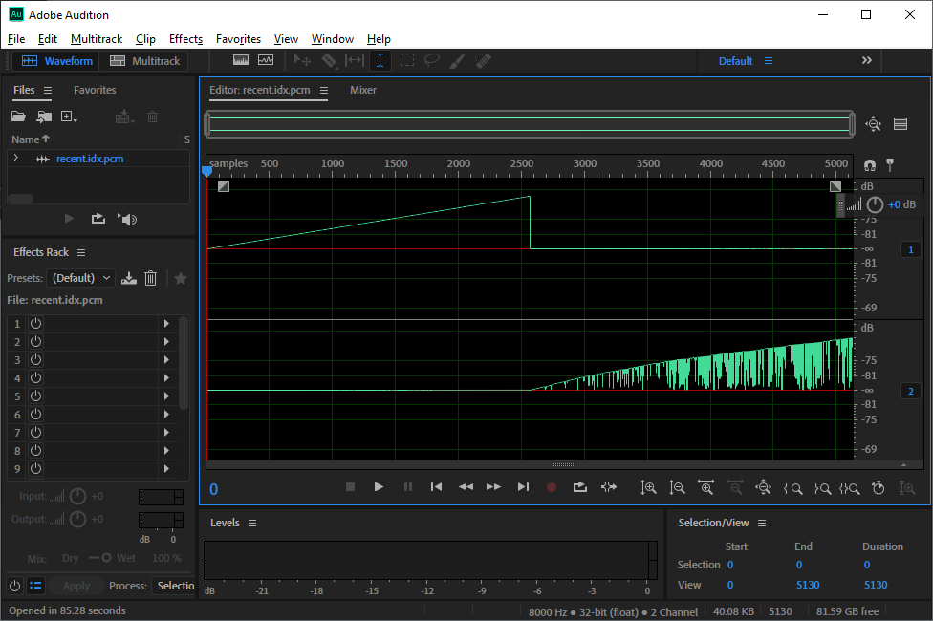The height and width of the screenshot is (621, 933).
Task: Click the Play button in transport
Action: pyautogui.click(x=379, y=487)
